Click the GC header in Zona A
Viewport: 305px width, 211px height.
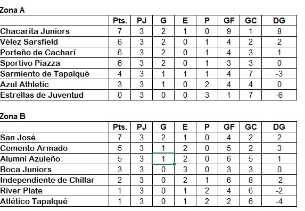click(x=251, y=21)
